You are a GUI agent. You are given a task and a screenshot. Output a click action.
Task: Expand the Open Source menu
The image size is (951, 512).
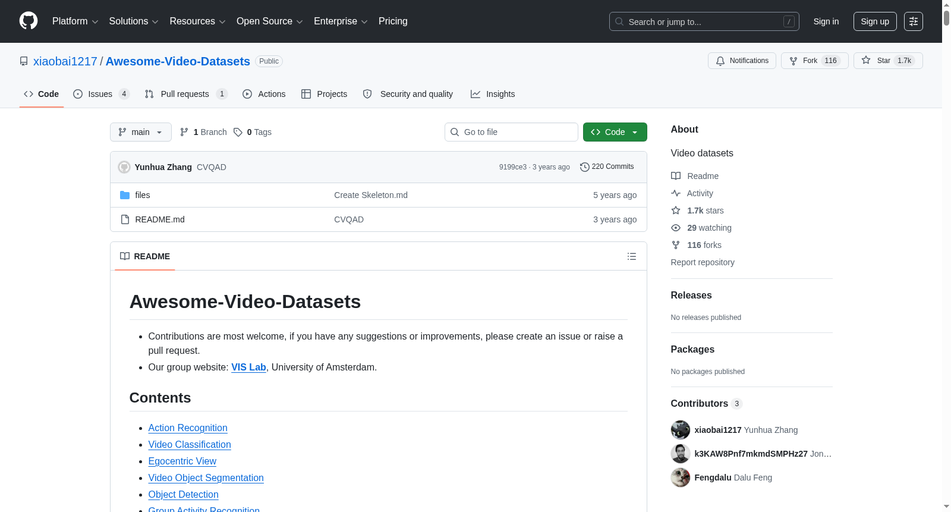[270, 21]
